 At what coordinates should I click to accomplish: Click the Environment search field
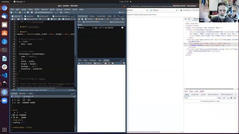pos(117,22)
